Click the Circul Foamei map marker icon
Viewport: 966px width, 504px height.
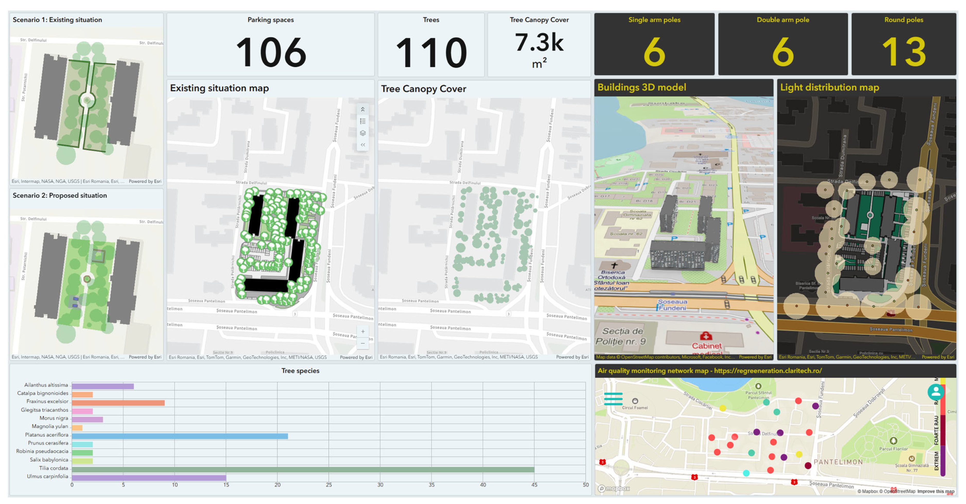[635, 401]
